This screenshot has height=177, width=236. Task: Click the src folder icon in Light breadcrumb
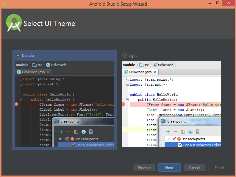pyautogui.click(x=141, y=65)
